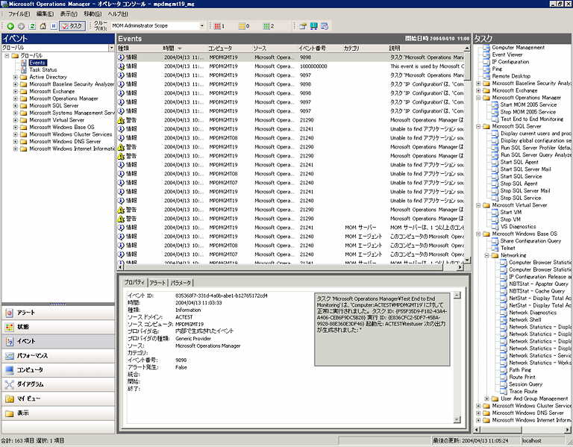Open the ダイアグラム navigation pane

click(57, 384)
